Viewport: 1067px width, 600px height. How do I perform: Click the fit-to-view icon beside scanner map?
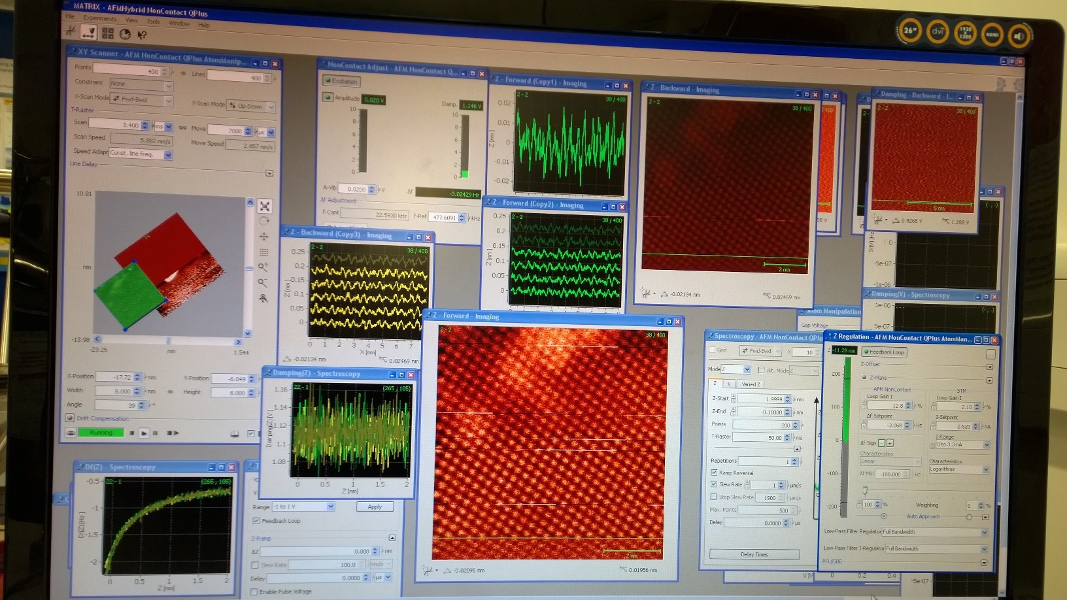point(264,206)
